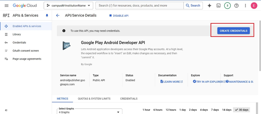Set time range to 7 days

215,110
